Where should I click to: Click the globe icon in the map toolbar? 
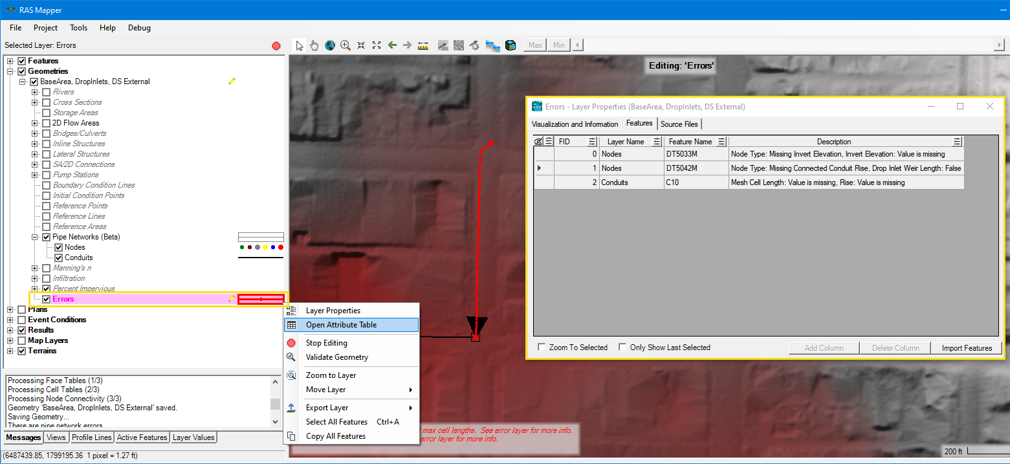point(330,45)
